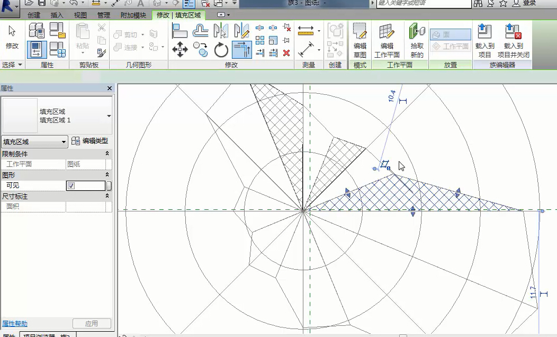Select the Rotate tool
557x337 pixels.
pyautogui.click(x=221, y=50)
